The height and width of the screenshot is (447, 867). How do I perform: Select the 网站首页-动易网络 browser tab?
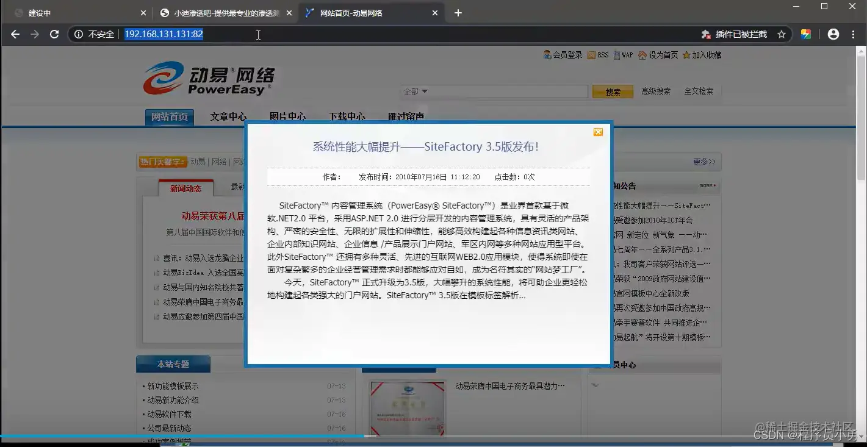[372, 13]
